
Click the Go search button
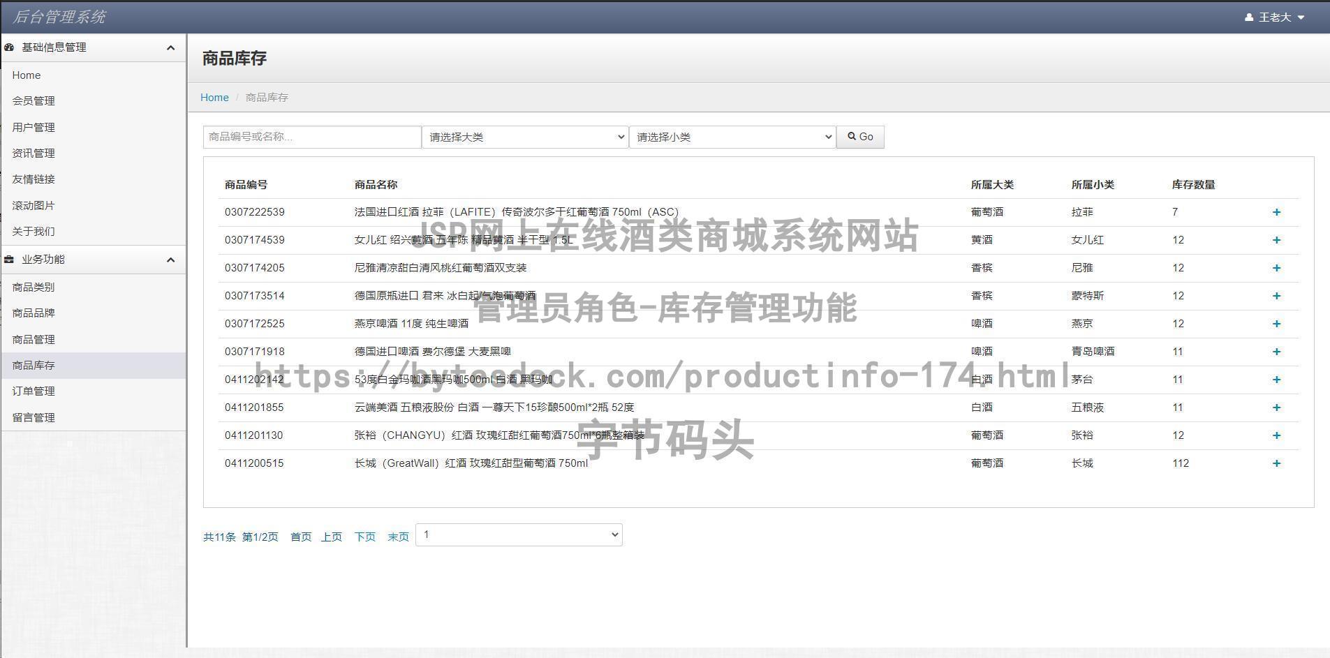(860, 137)
